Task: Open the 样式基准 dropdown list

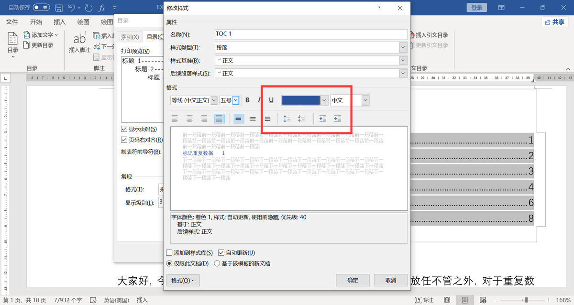Action: pos(403,60)
